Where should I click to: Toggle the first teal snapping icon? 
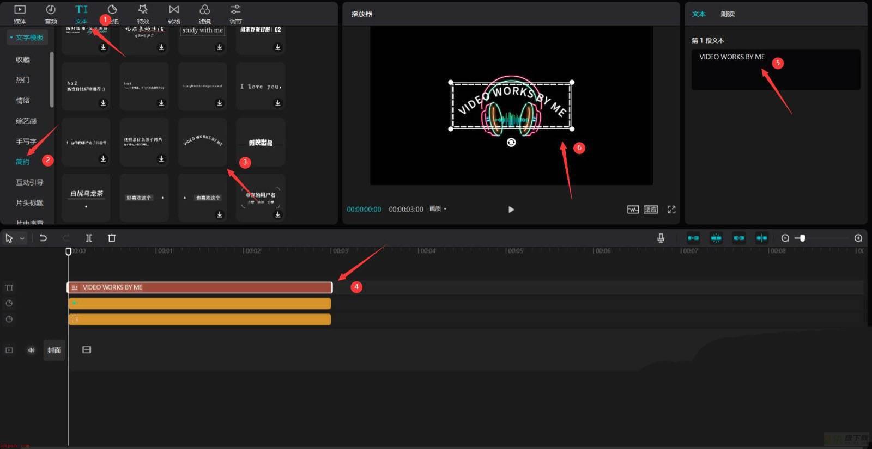coord(693,238)
